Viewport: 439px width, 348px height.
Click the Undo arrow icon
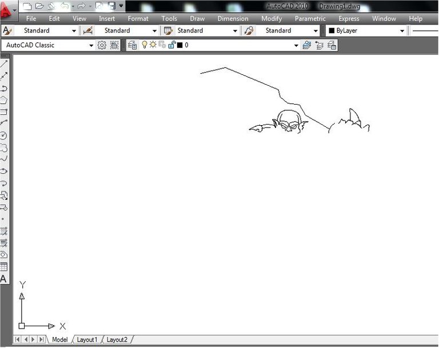(65, 6)
